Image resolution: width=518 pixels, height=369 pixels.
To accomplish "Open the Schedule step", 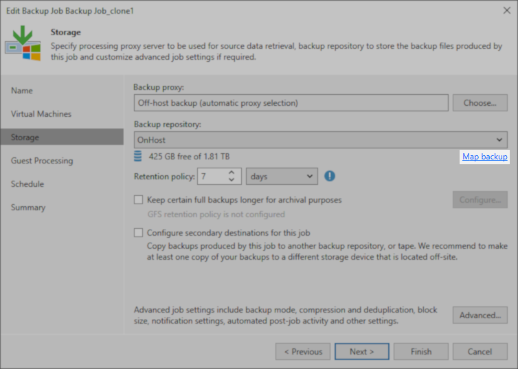I will tap(27, 184).
